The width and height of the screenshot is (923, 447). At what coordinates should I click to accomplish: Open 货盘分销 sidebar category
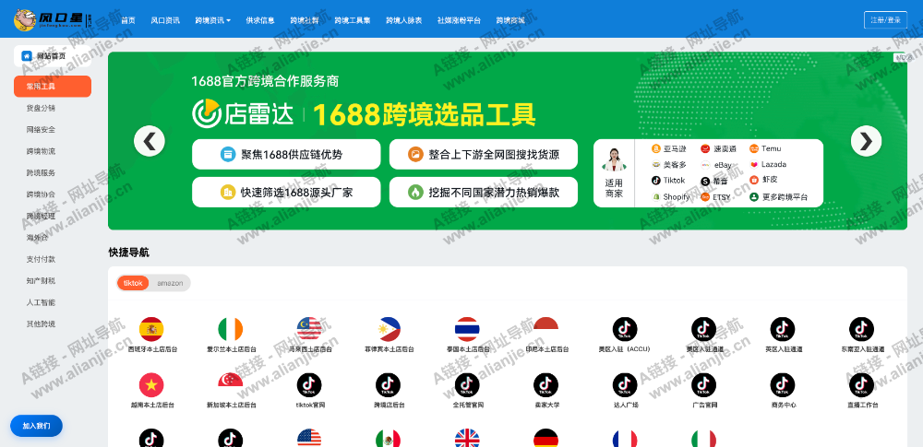[x=41, y=108]
